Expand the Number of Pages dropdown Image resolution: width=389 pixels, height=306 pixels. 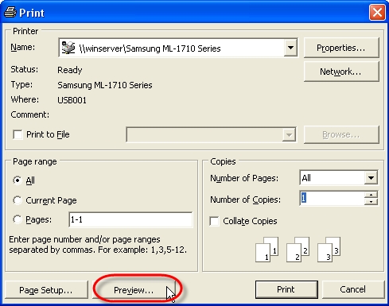[x=371, y=178]
